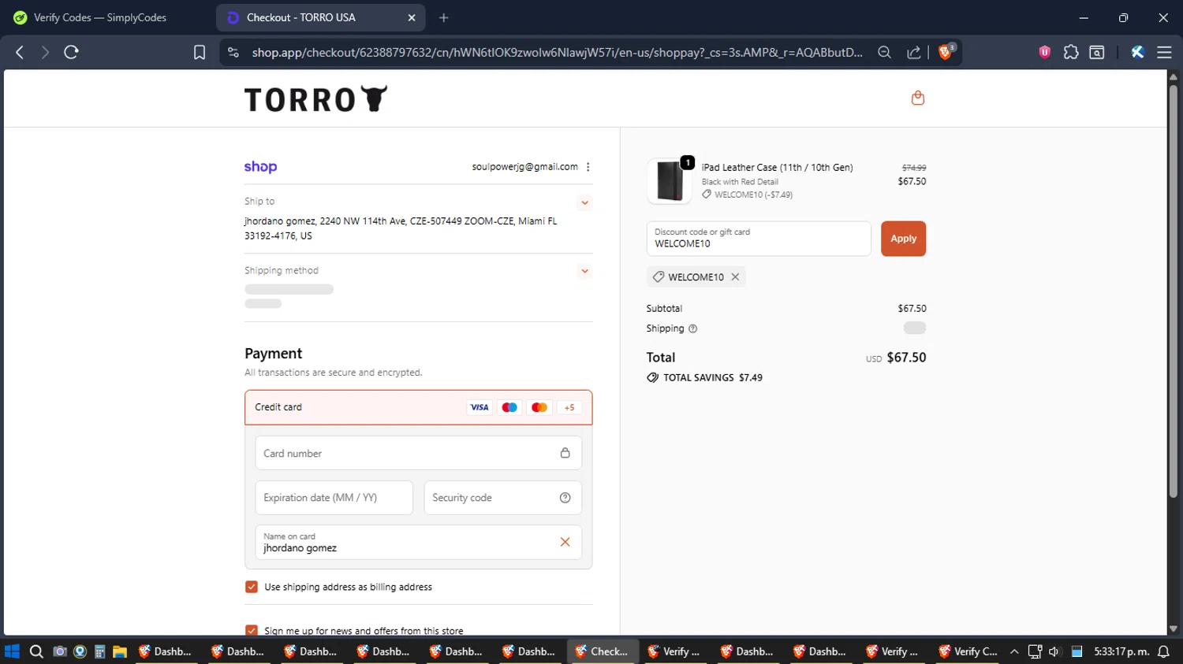Select the Credit card payment option

[418, 407]
